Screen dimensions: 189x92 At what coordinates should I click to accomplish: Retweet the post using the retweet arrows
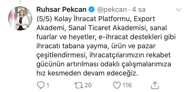[79, 85]
